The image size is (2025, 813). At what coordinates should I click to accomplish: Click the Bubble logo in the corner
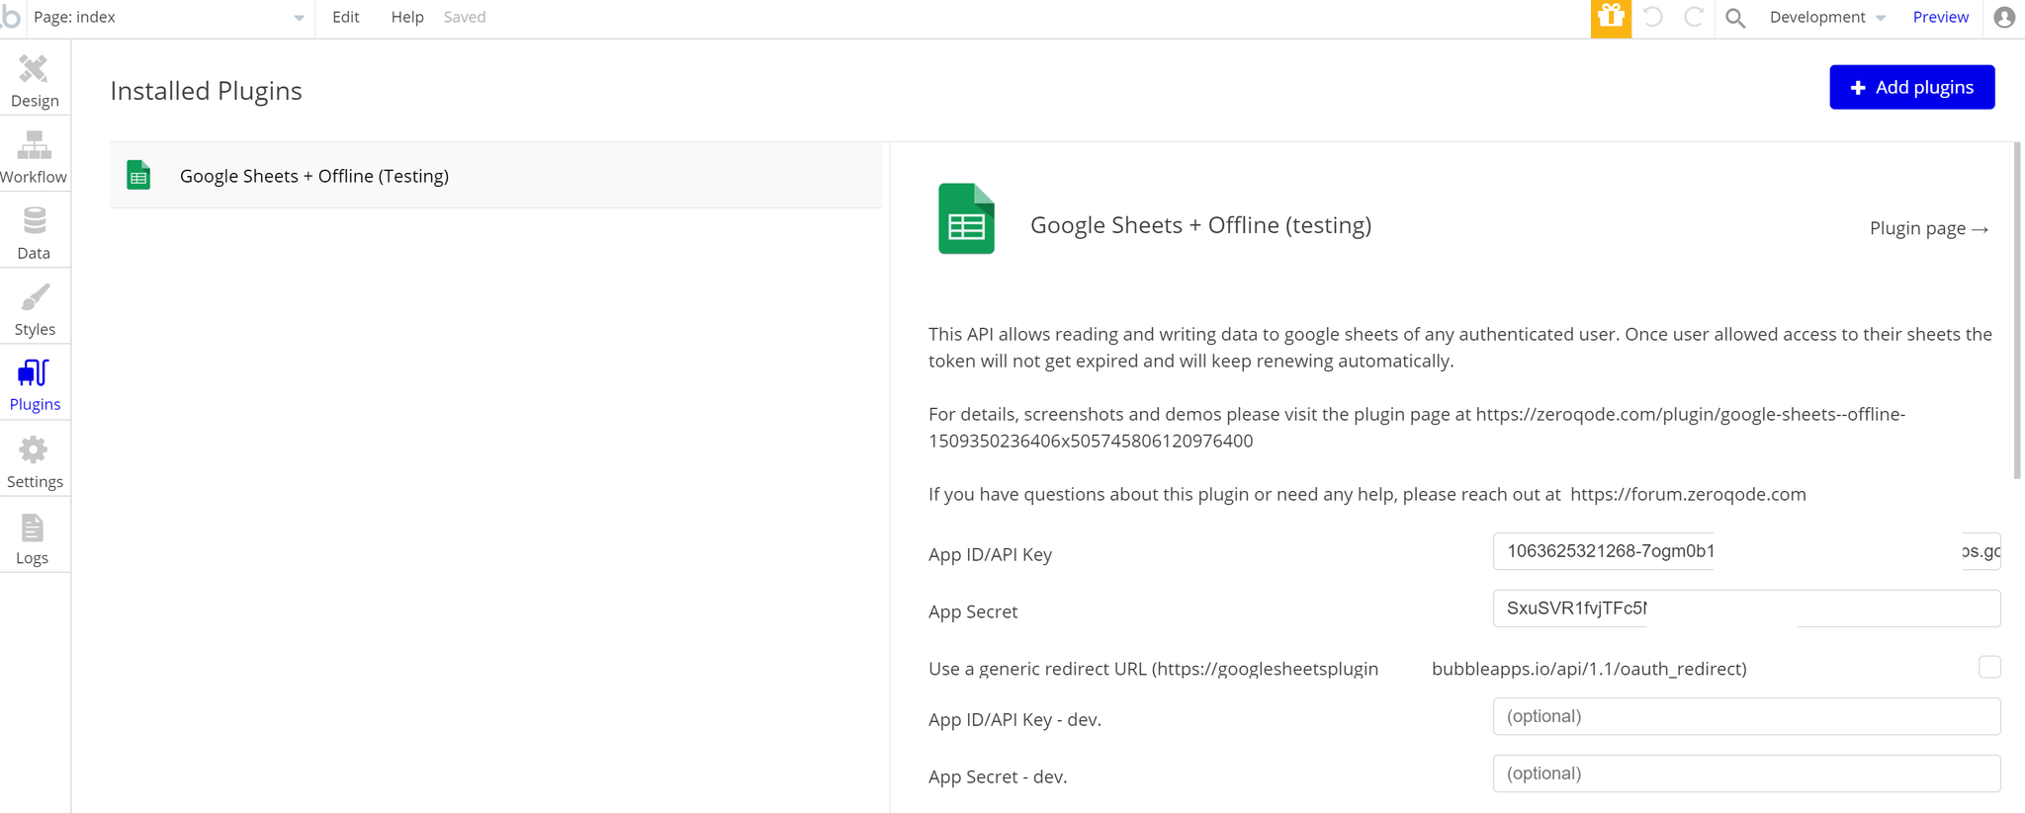tap(10, 16)
